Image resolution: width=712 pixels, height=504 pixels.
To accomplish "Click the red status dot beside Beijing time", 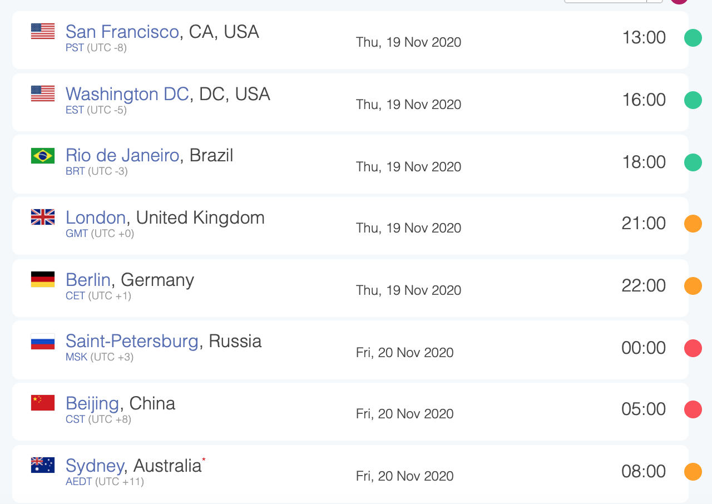I will pos(693,409).
